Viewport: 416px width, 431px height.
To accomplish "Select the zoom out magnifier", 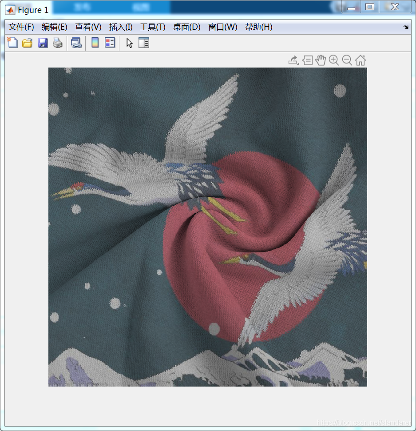I will point(347,60).
